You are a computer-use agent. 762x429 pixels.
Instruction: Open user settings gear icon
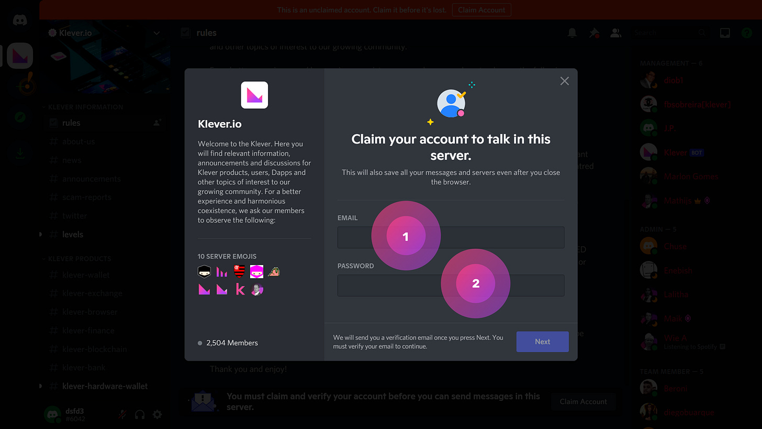click(157, 415)
